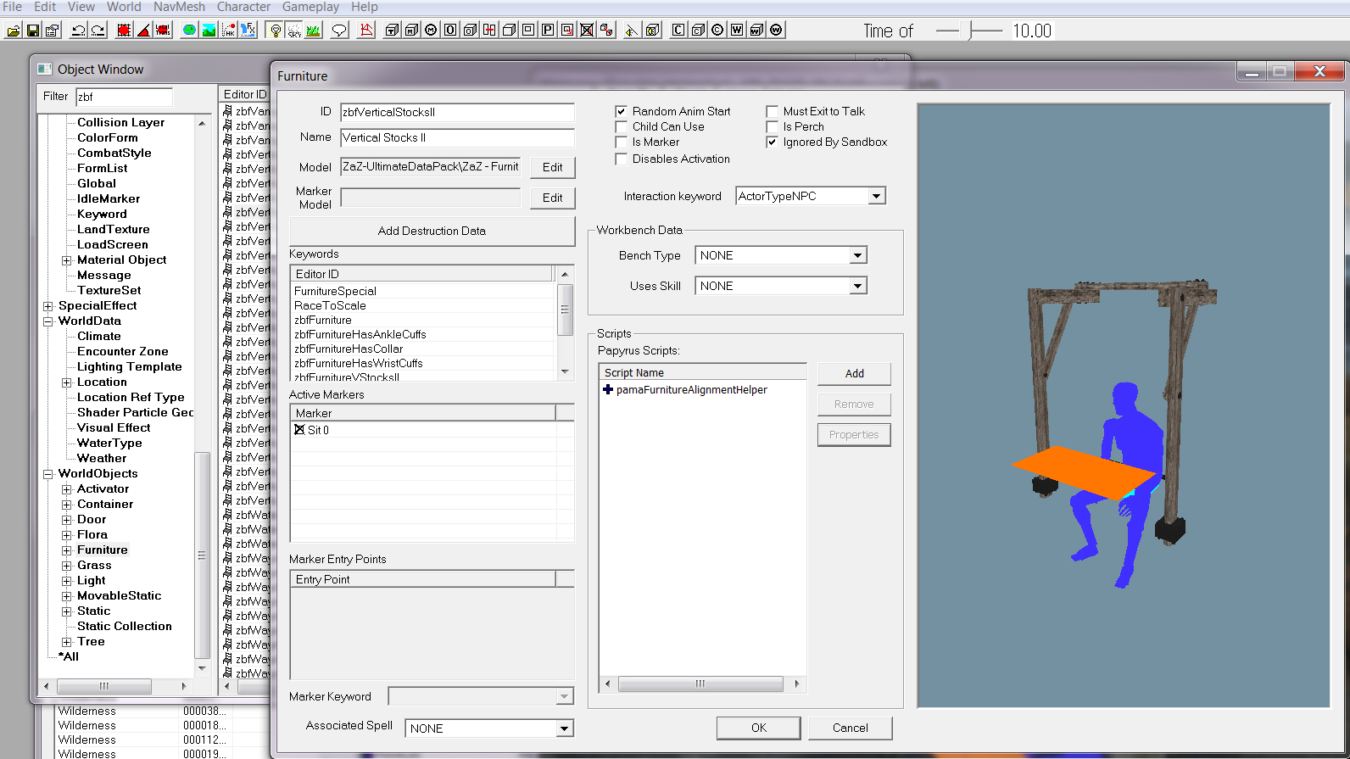Toggle the Local Trans toolbar icon
1350x759 pixels.
click(164, 31)
